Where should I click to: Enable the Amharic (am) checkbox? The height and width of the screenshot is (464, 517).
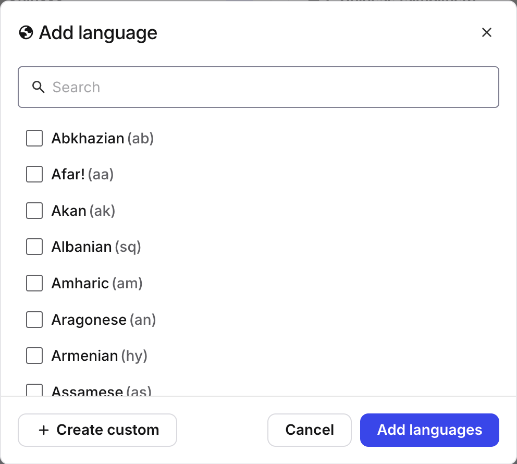34,283
